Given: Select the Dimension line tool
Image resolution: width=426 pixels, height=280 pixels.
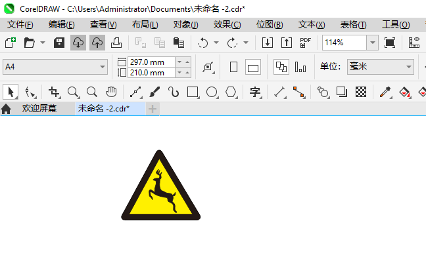Looking at the screenshot, I should pos(279,92).
